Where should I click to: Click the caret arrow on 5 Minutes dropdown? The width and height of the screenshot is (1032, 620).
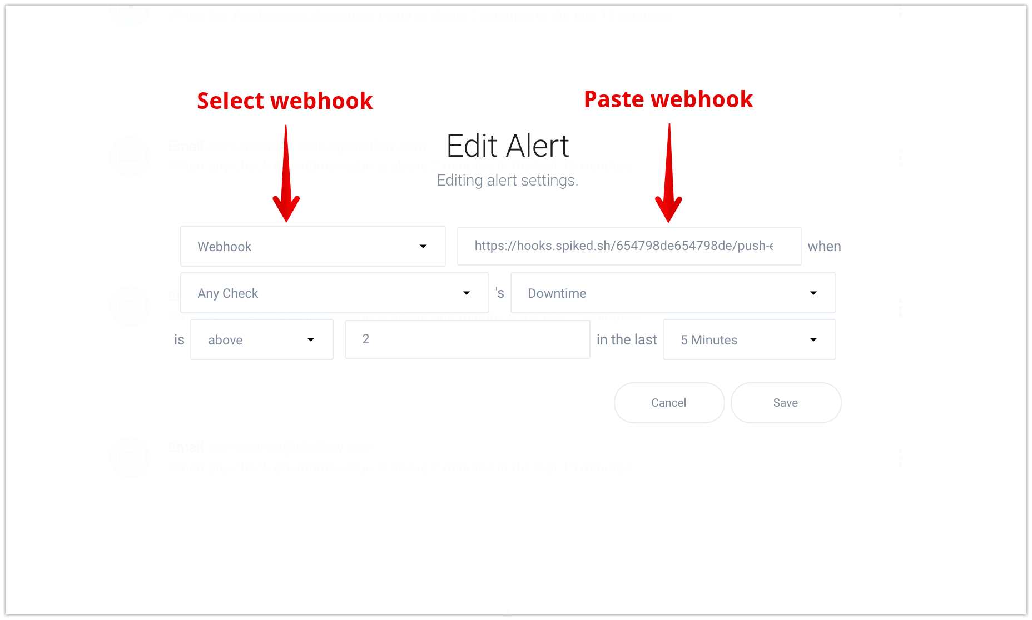(813, 339)
